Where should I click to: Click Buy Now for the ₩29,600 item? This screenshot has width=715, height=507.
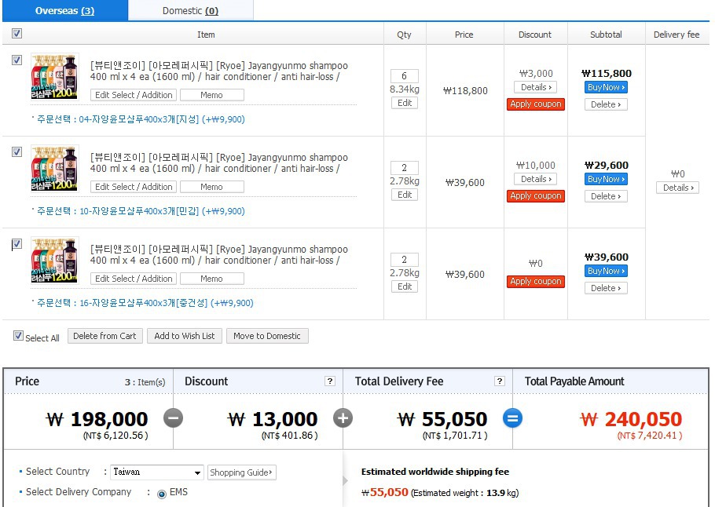(x=606, y=179)
